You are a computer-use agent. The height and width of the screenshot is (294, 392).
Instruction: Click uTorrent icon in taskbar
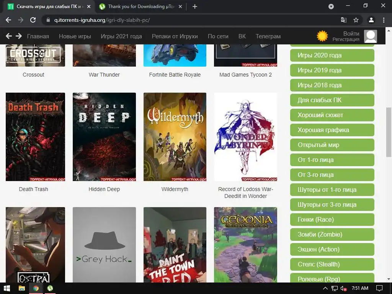50,288
